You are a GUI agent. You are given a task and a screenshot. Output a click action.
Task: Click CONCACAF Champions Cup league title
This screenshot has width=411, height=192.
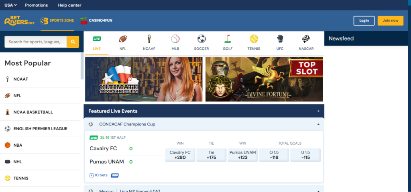click(127, 124)
